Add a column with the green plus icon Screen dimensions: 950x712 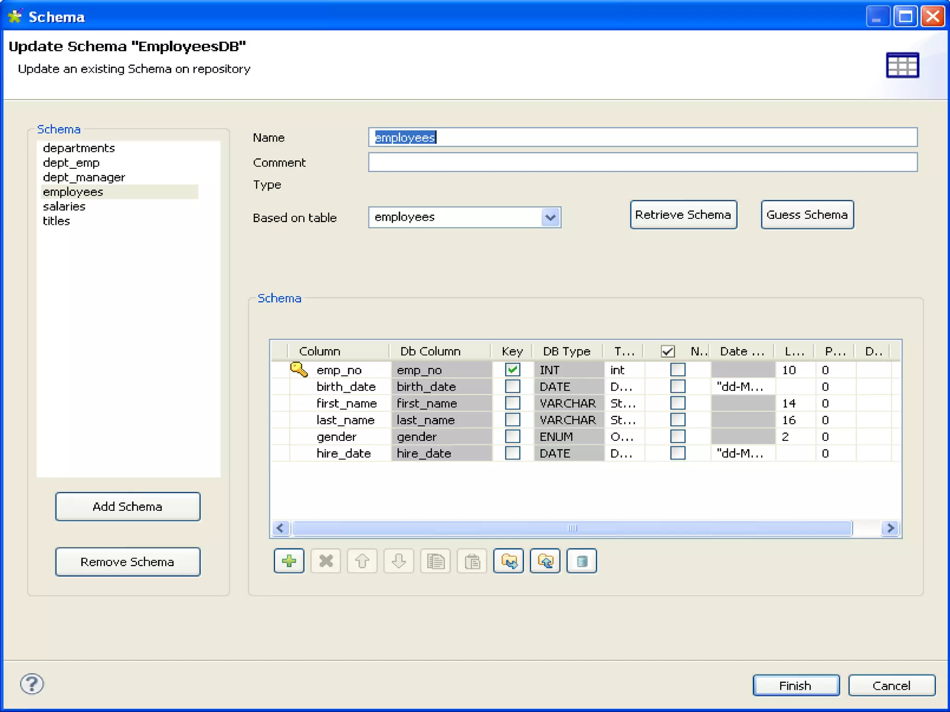pos(289,561)
